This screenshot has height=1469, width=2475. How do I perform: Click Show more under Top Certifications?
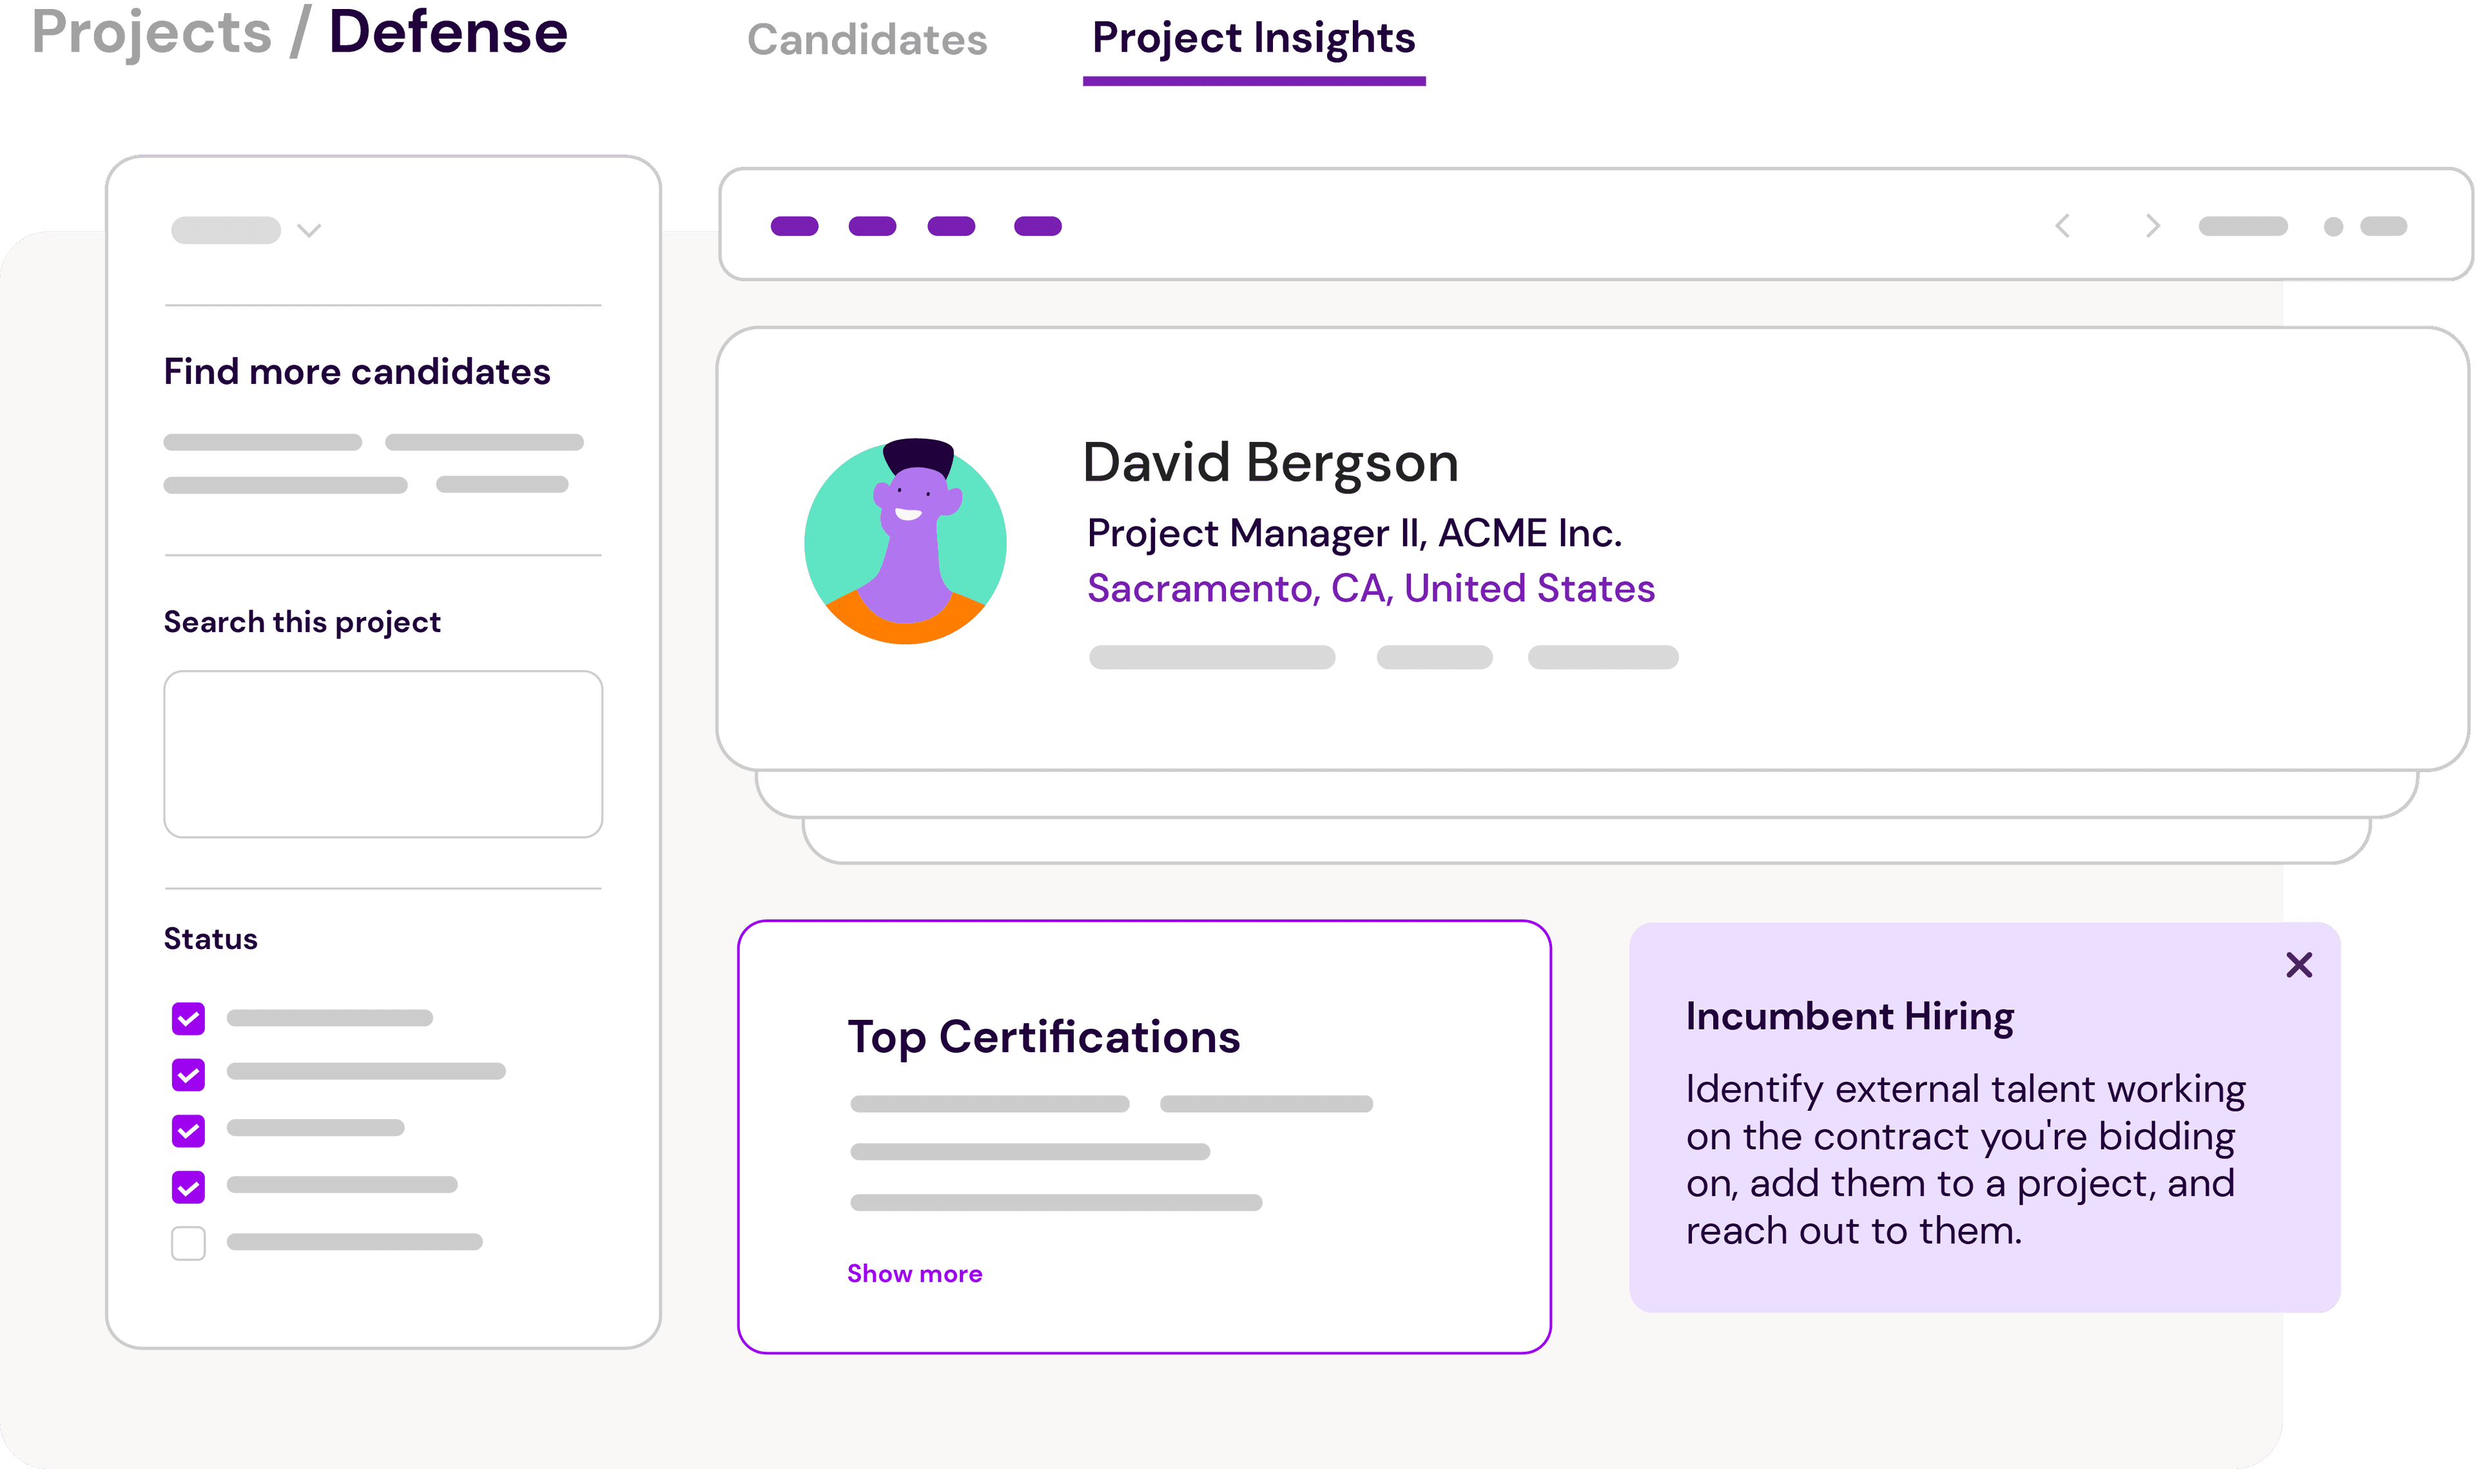coord(915,1273)
